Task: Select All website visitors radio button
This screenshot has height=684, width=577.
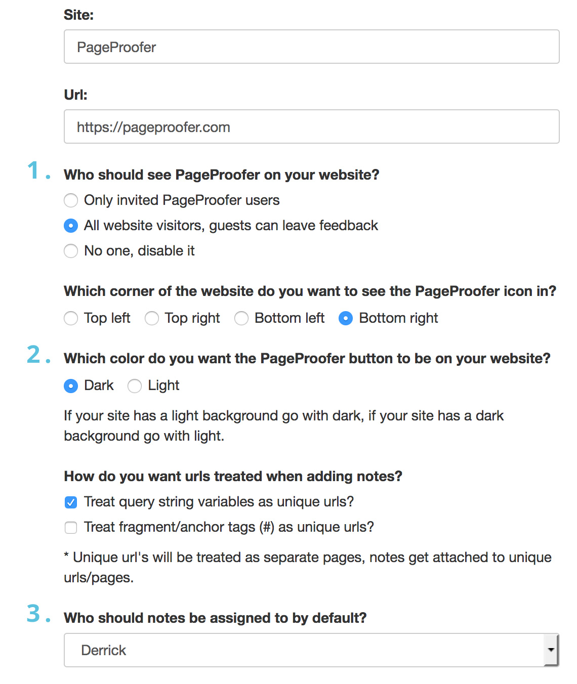Action: click(x=71, y=226)
